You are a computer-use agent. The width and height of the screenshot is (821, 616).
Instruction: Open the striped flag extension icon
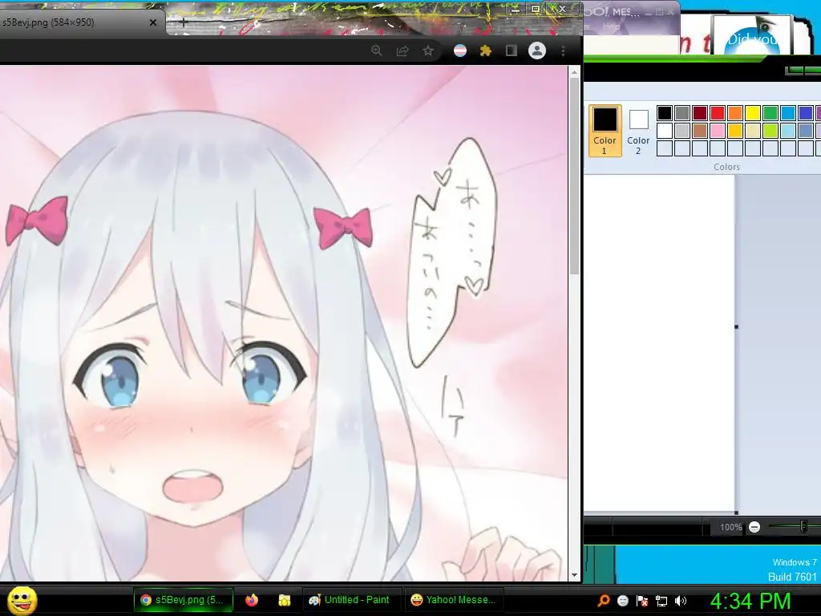pyautogui.click(x=459, y=51)
